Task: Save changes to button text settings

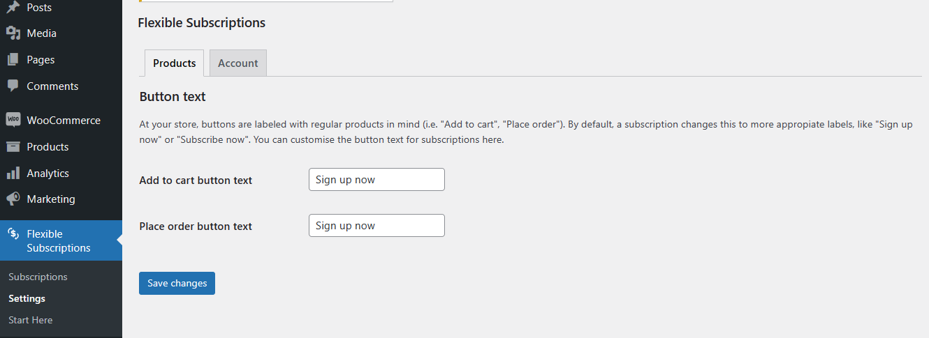Action: click(177, 283)
